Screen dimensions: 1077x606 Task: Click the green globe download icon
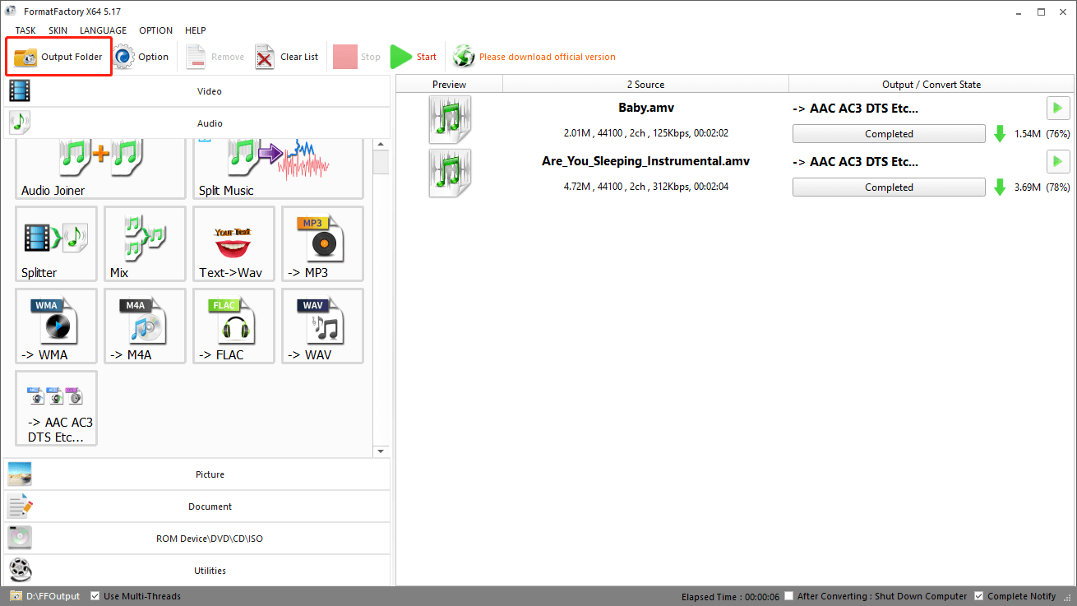pos(464,57)
